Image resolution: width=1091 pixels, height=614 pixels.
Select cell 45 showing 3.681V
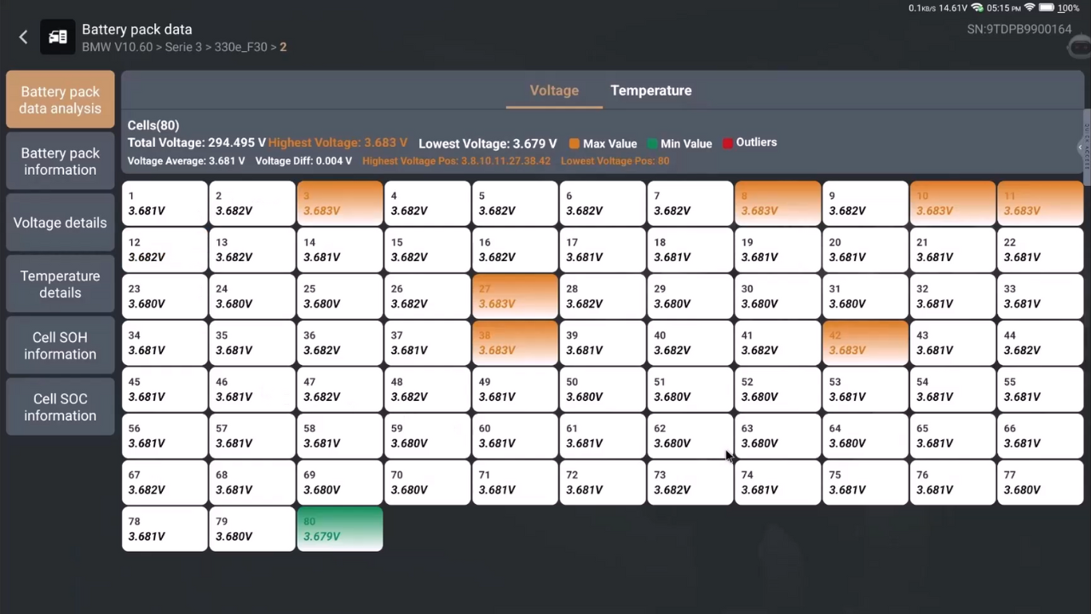coord(165,389)
